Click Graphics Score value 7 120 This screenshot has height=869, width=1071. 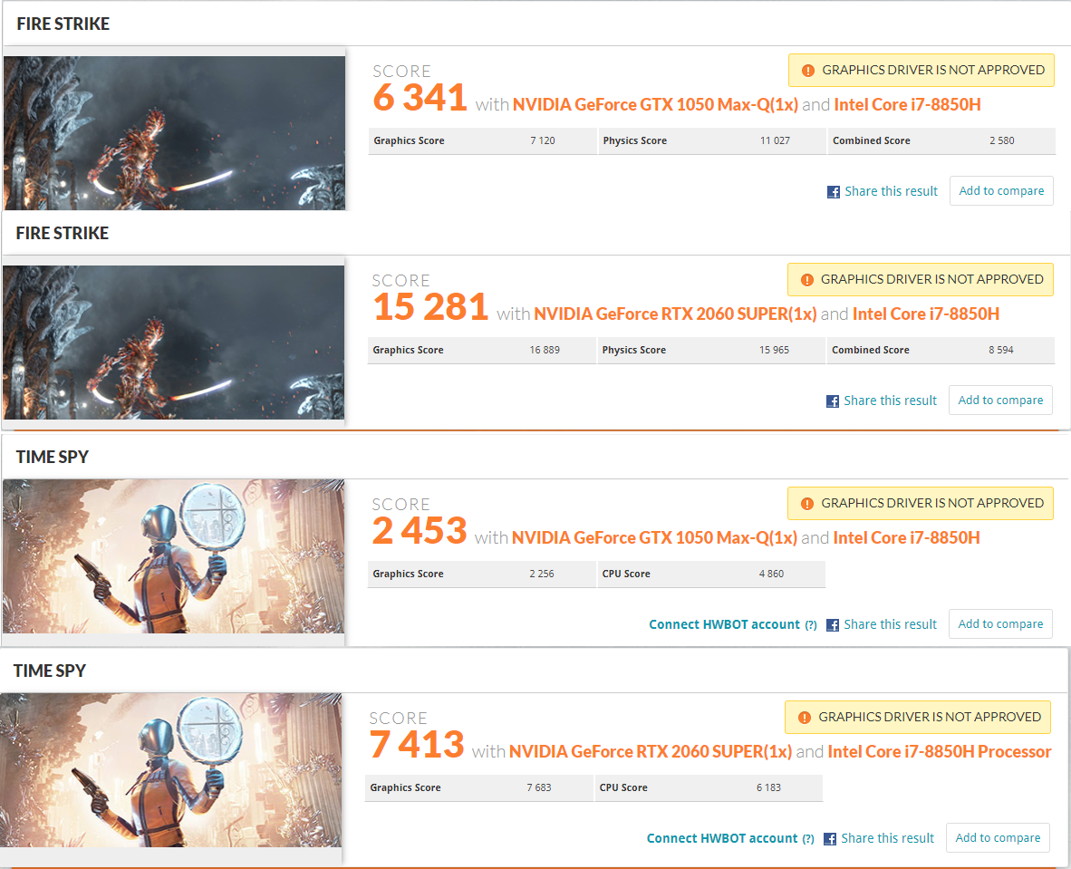543,140
